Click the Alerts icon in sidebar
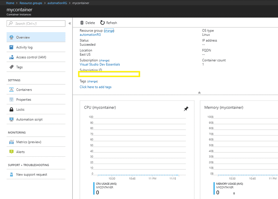The height and width of the screenshot is (199, 278). click(11, 152)
